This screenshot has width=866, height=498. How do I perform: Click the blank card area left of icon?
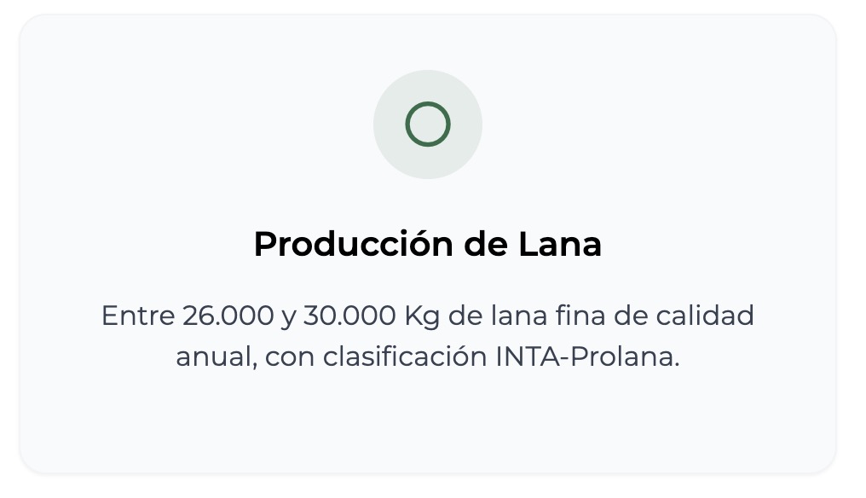click(188, 124)
